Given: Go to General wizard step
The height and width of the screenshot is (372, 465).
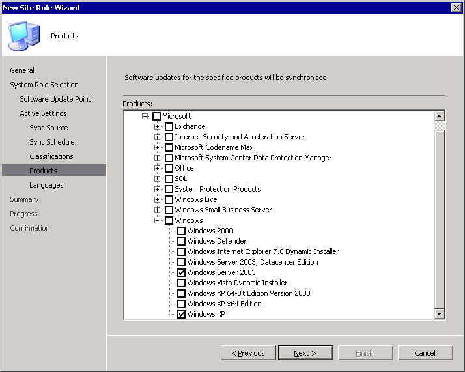Looking at the screenshot, I should (22, 70).
